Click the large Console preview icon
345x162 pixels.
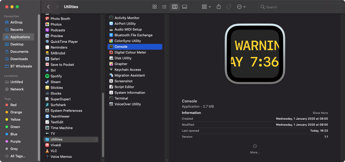255,54
